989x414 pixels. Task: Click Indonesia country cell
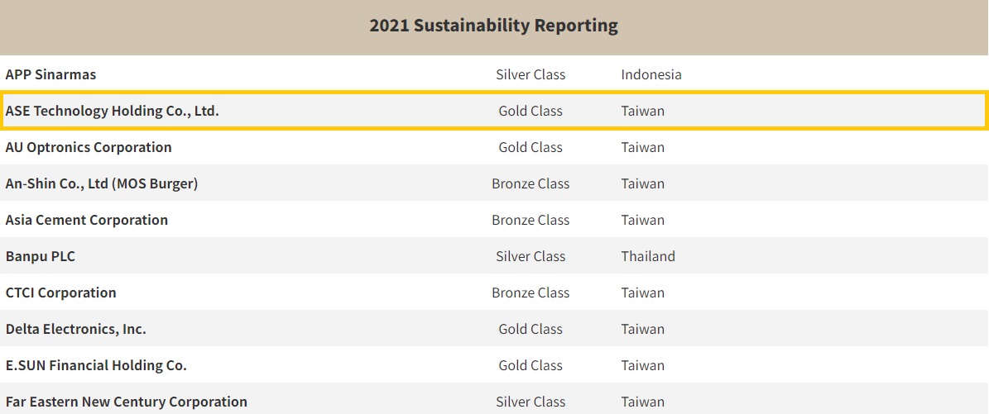pos(651,74)
